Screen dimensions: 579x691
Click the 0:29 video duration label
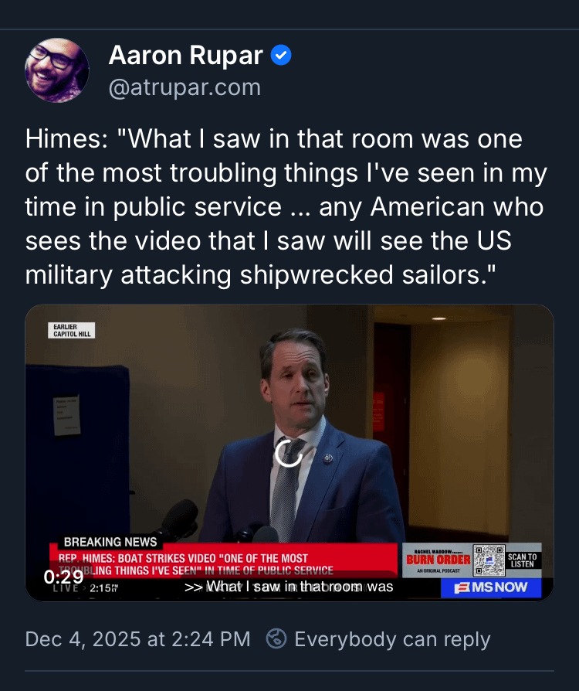[x=63, y=577]
